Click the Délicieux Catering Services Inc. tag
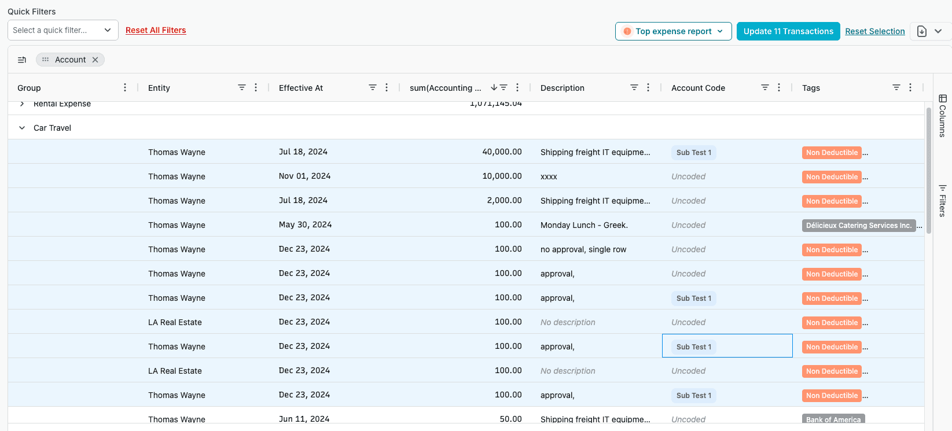Screen dimensions: 952x431 tap(859, 226)
